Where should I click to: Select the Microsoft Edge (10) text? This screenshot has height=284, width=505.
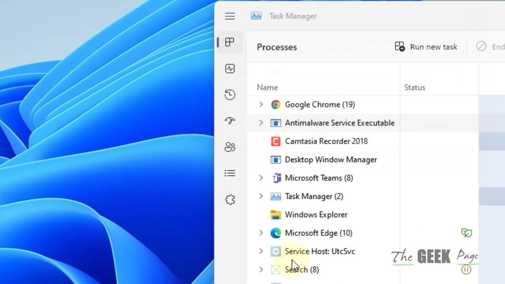coord(319,233)
